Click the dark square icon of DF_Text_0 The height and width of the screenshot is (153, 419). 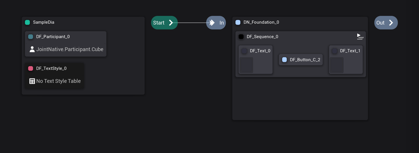tap(244, 51)
